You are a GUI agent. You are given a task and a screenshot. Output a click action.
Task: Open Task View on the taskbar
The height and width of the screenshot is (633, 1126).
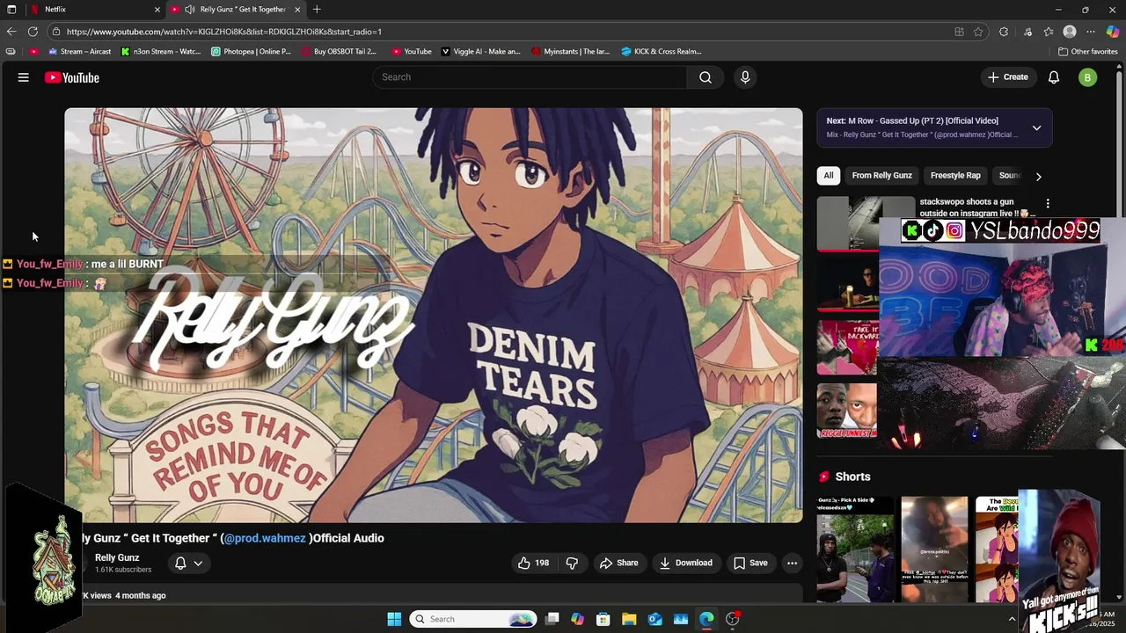552,619
